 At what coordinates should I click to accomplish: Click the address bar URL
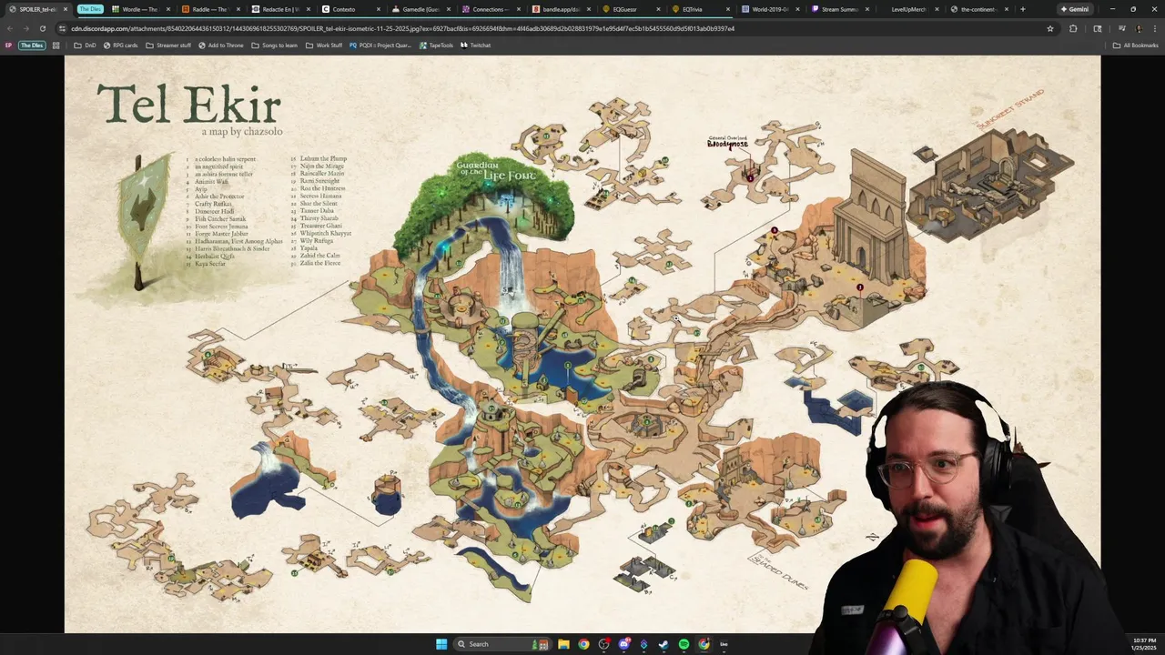click(x=402, y=28)
